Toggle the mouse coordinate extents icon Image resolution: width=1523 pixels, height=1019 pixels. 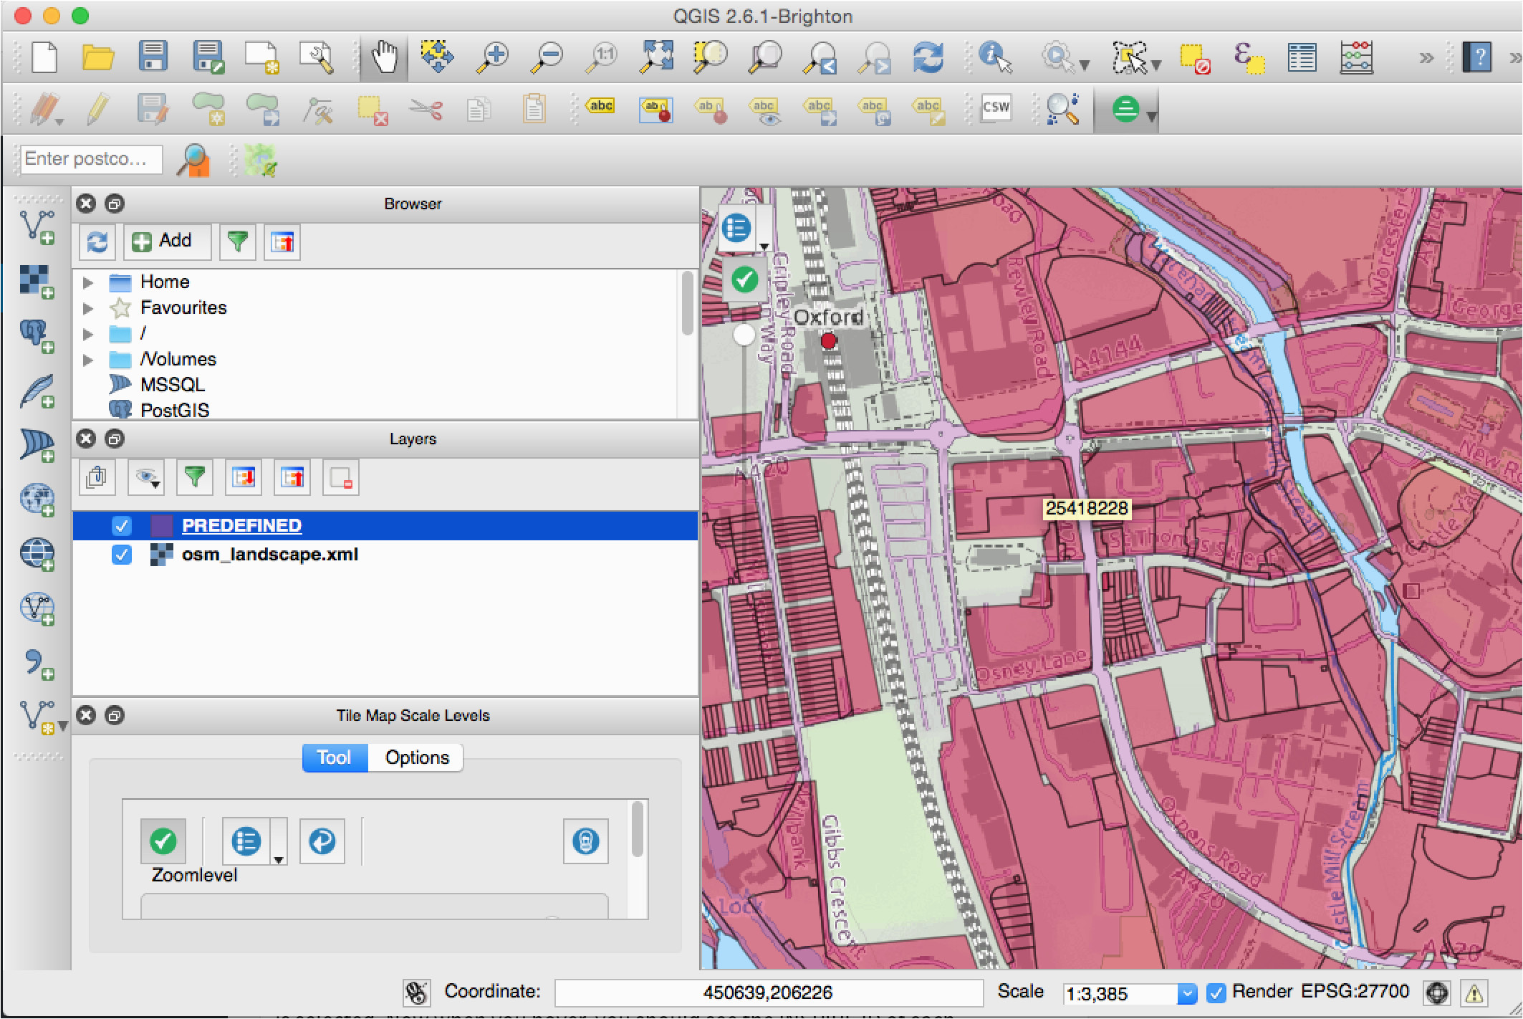pos(416,992)
